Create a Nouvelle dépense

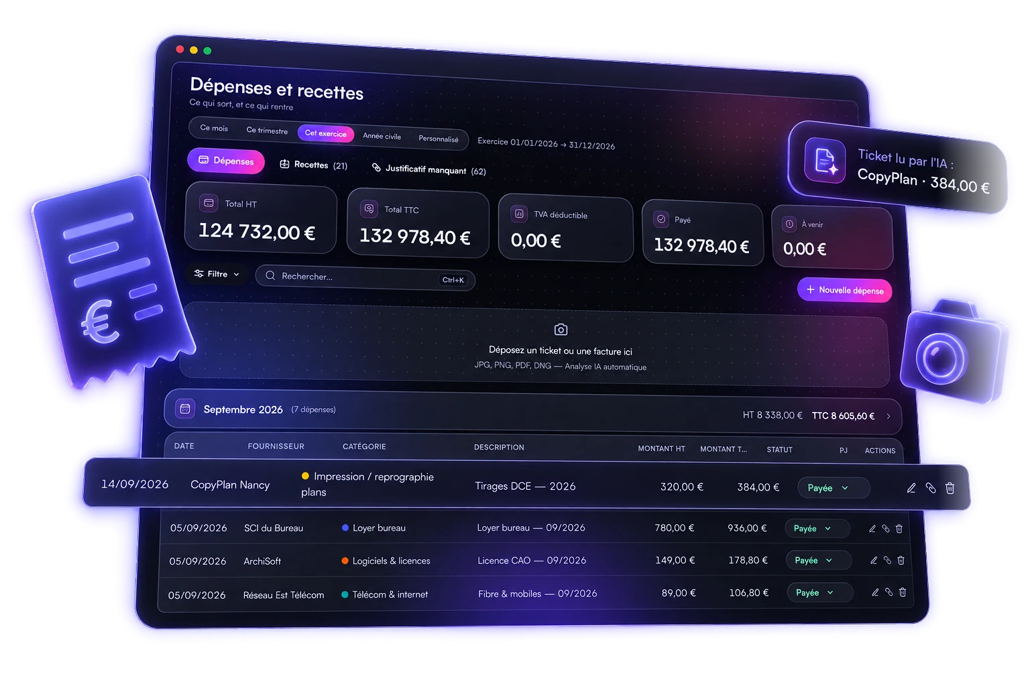click(x=845, y=290)
